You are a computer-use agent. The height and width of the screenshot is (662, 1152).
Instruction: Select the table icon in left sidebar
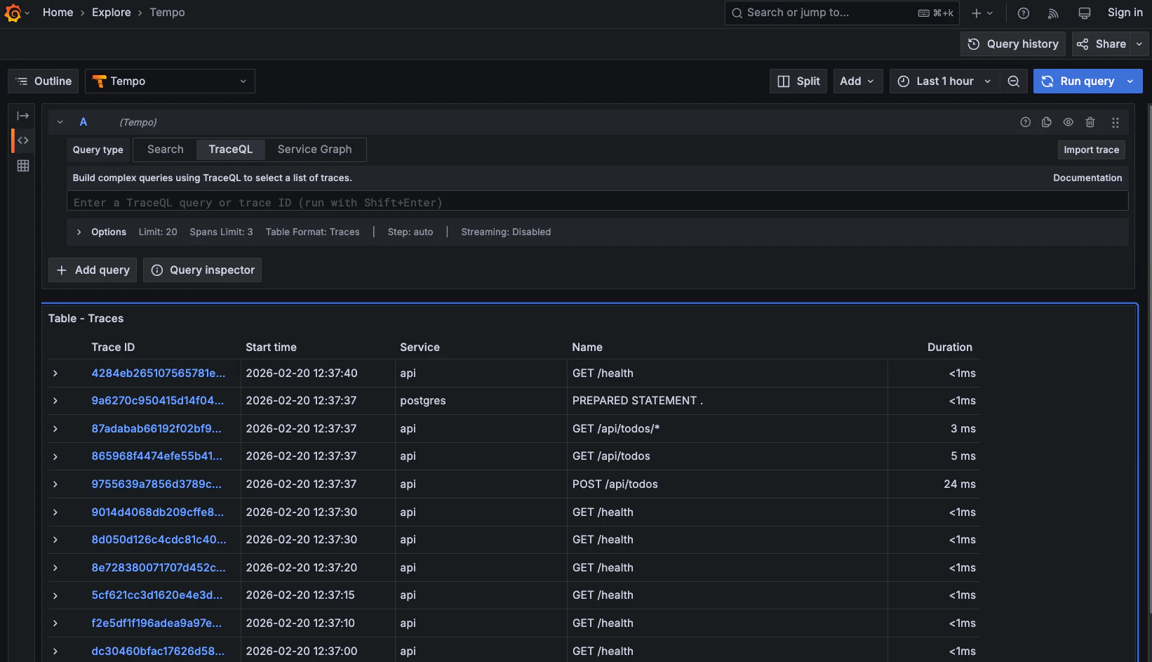23,166
